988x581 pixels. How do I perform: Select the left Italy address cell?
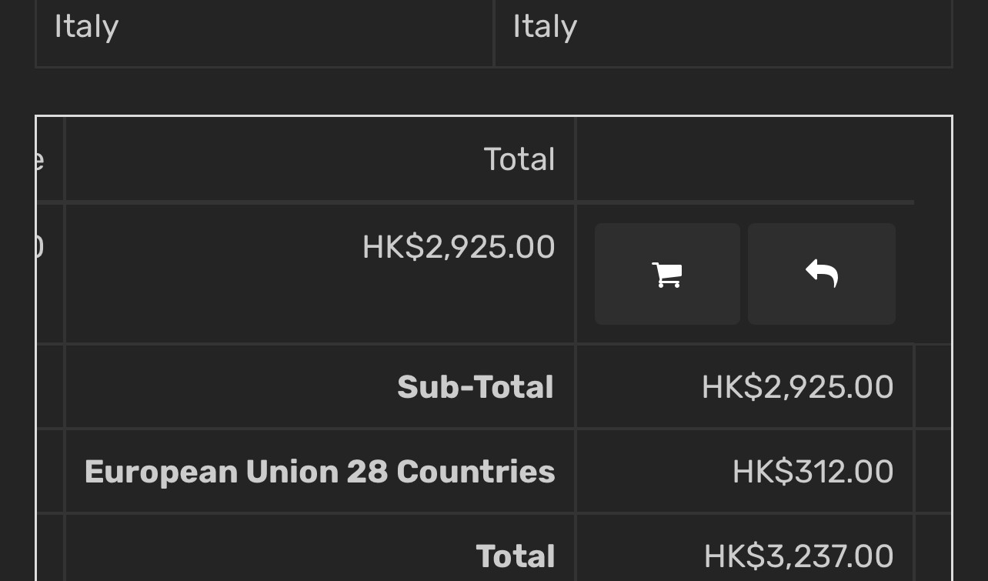pyautogui.click(x=265, y=33)
